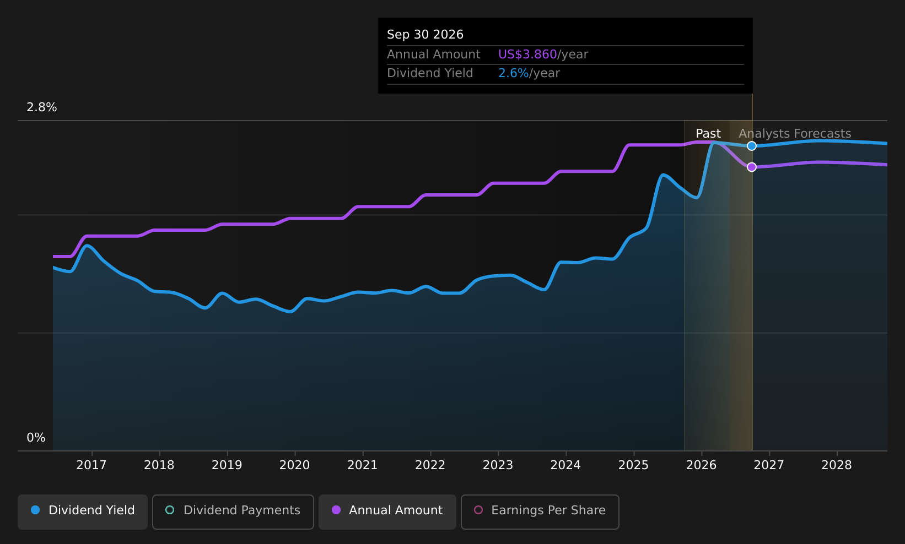Screen dimensions: 905x544
Task: Click the 2.6%/year tooltip value
Action: pos(529,73)
